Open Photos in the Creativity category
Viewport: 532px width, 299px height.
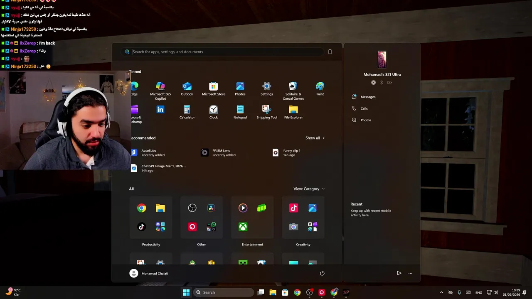coord(313,208)
